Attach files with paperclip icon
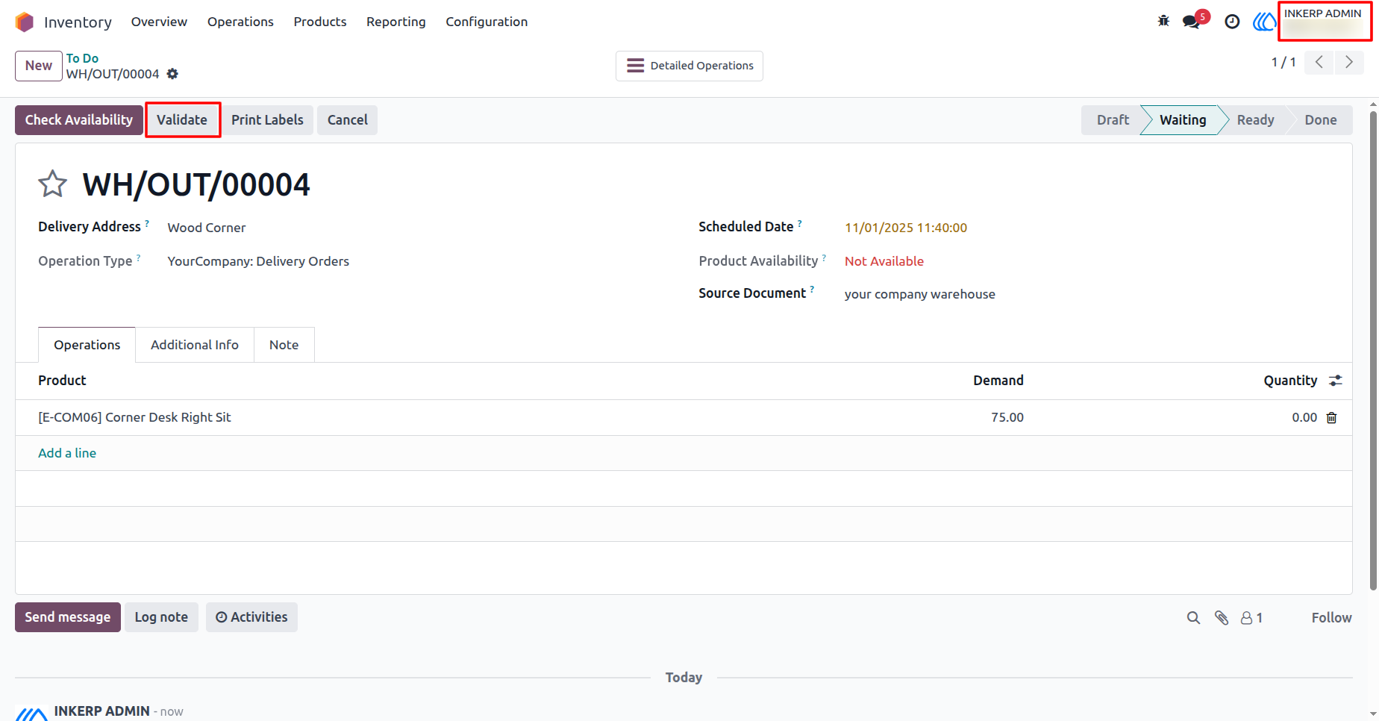The width and height of the screenshot is (1379, 721). pos(1222,618)
